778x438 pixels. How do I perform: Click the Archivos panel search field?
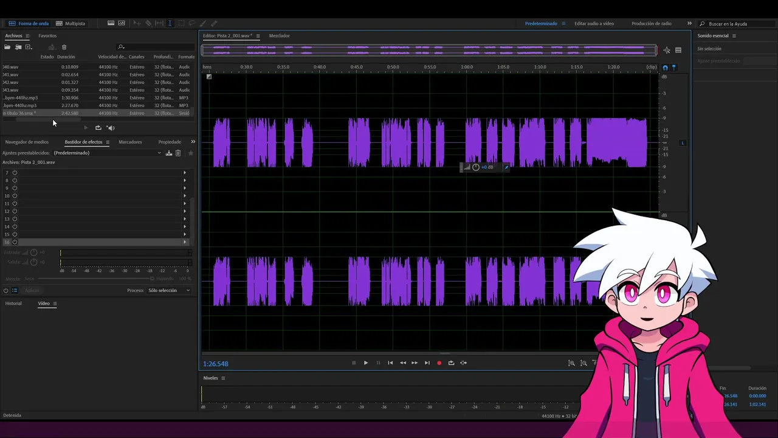[x=155, y=47]
